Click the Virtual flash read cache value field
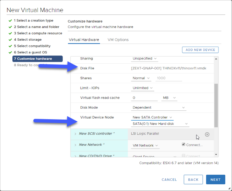 click(144, 98)
